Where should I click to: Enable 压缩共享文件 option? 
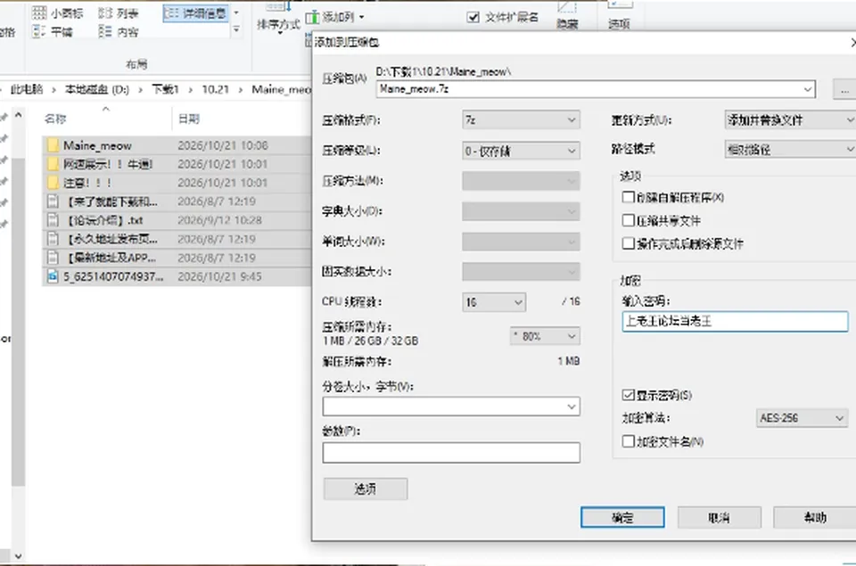629,220
